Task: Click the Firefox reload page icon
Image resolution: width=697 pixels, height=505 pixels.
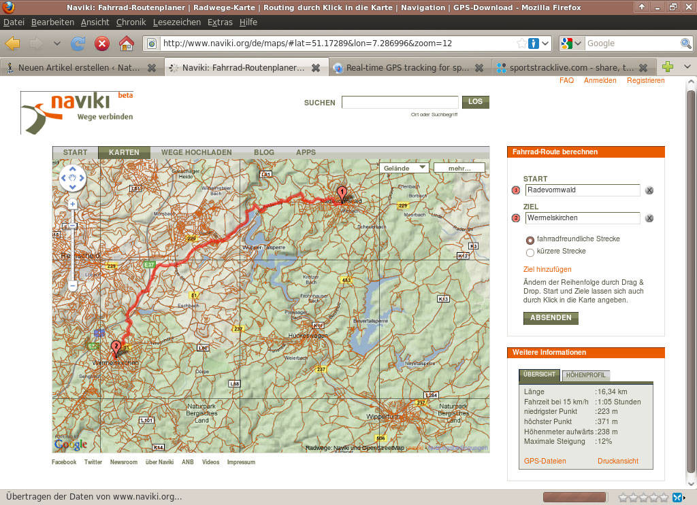Action: [x=78, y=43]
